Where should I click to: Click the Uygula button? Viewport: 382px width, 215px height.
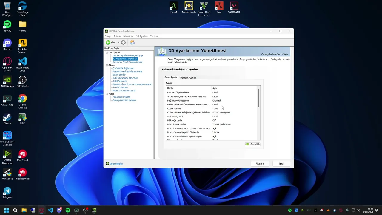pyautogui.click(x=260, y=164)
